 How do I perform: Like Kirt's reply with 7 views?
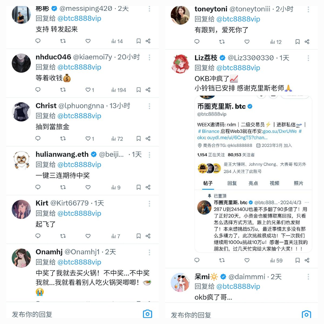point(88,236)
